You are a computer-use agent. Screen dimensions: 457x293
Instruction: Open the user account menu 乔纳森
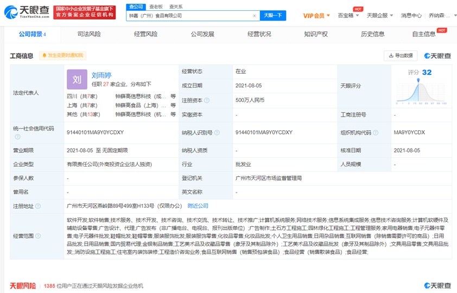pos(441,15)
